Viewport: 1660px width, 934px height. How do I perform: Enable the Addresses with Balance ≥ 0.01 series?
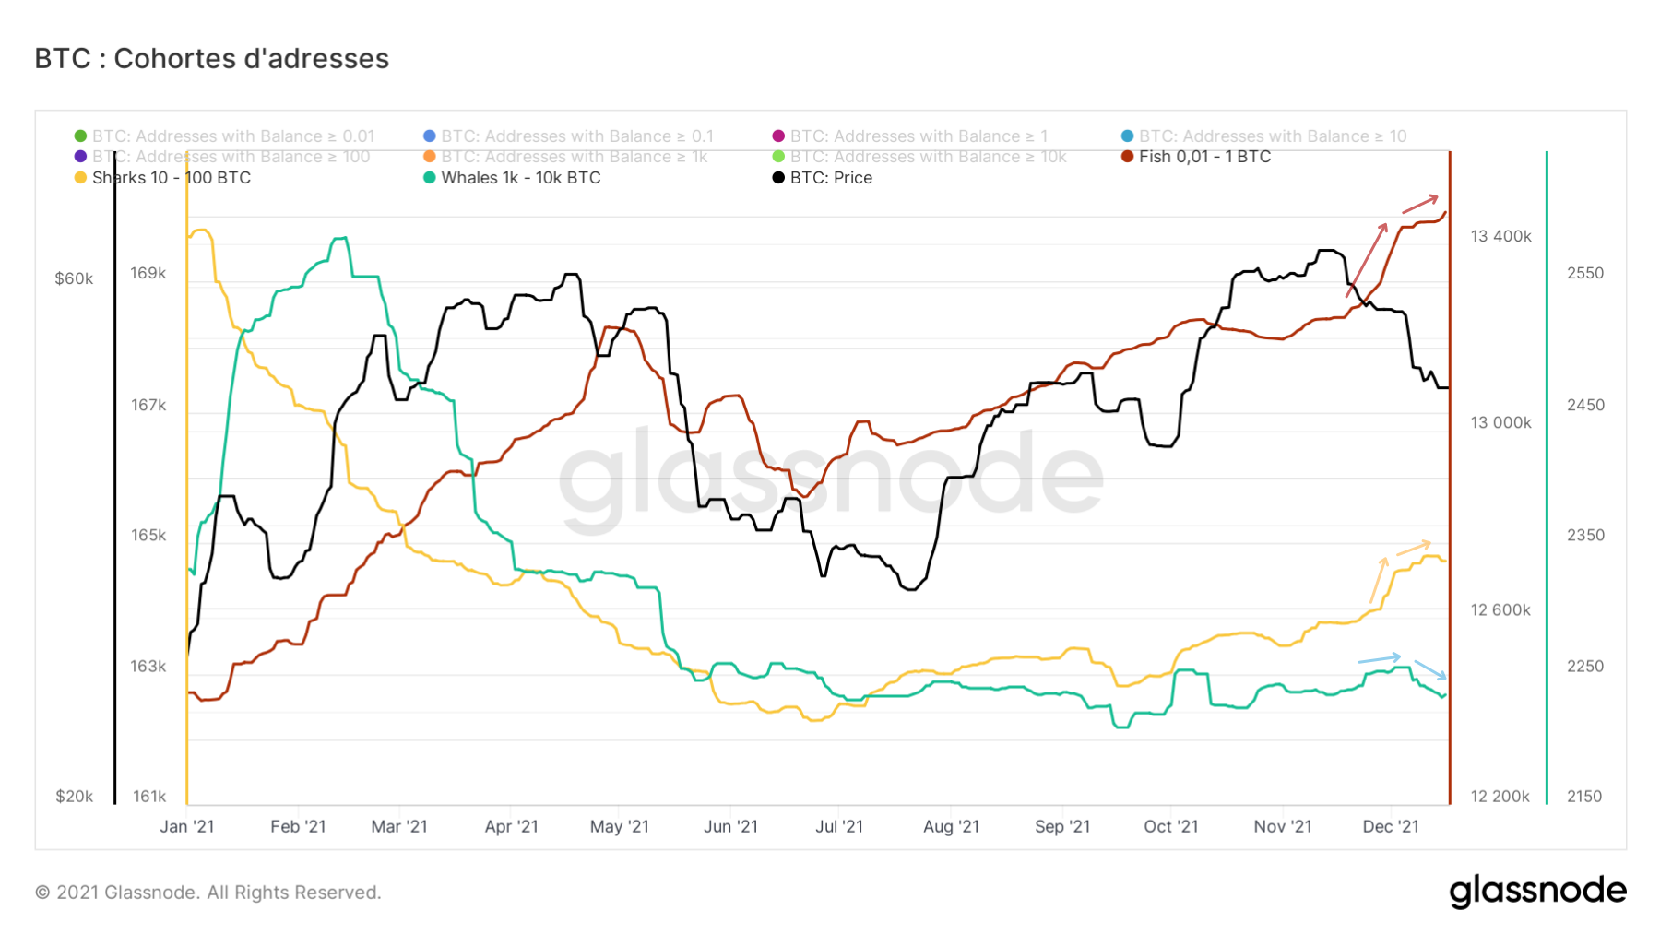tap(233, 136)
